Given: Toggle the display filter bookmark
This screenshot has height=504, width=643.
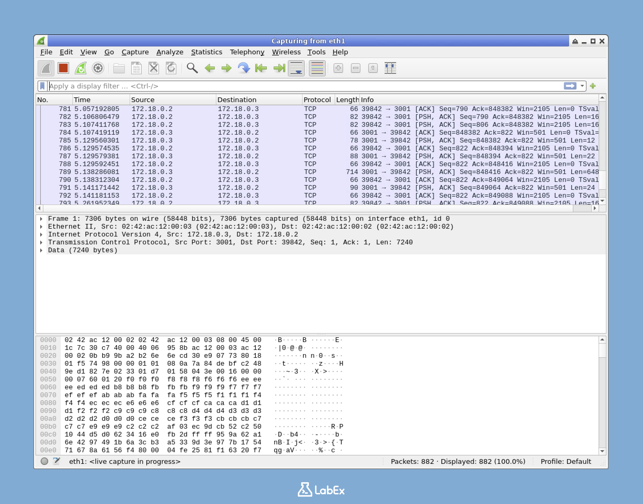Looking at the screenshot, I should [42, 86].
